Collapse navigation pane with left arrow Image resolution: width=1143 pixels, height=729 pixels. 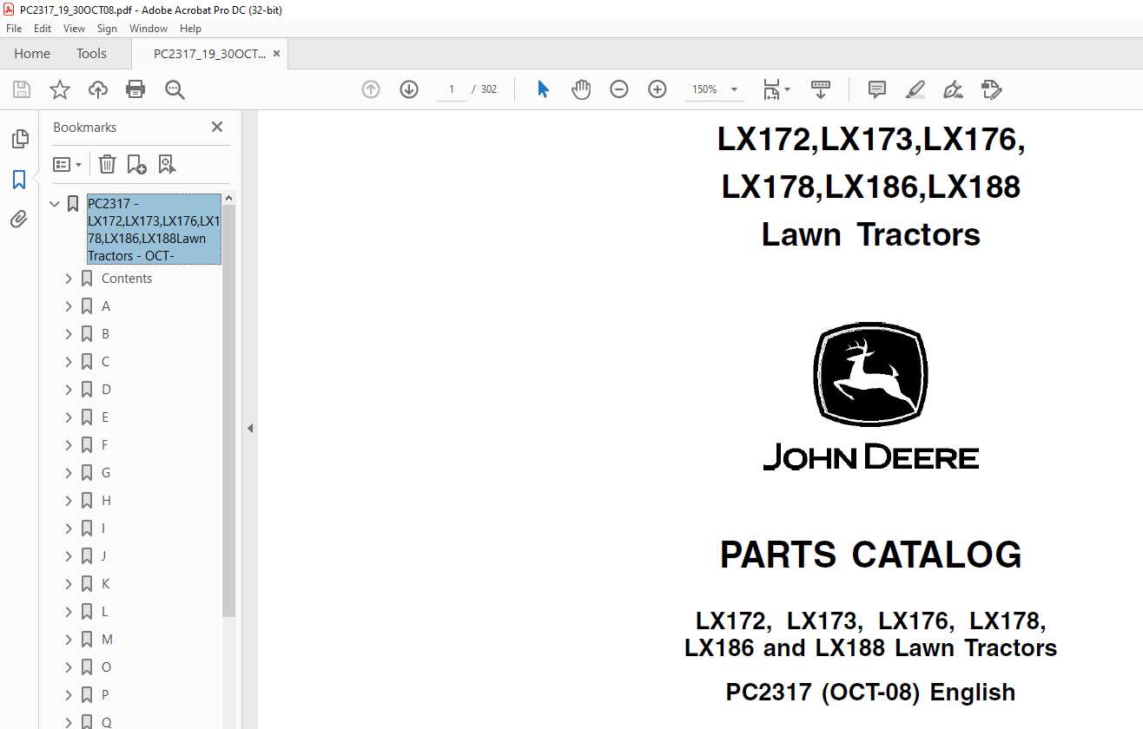[250, 428]
